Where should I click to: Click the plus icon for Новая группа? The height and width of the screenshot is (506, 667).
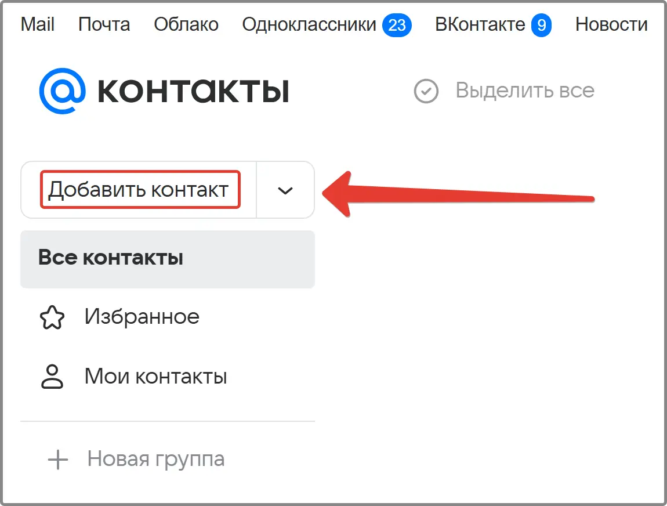point(58,460)
